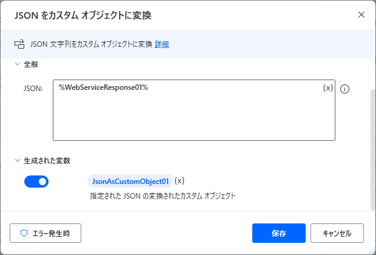Open variable picker {x} in JSON field
Screen dimensions: 376x255
[x=328, y=88]
